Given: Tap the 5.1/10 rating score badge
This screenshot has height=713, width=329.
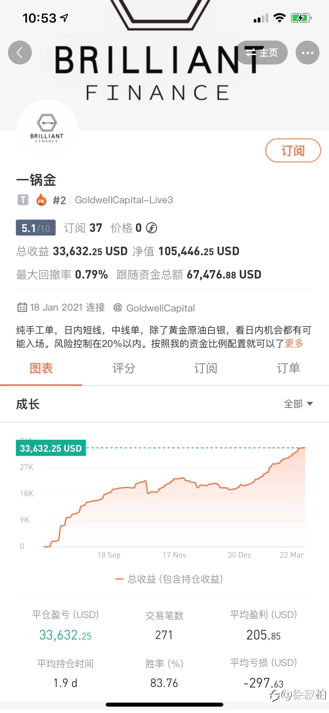Looking at the screenshot, I should tap(36, 228).
